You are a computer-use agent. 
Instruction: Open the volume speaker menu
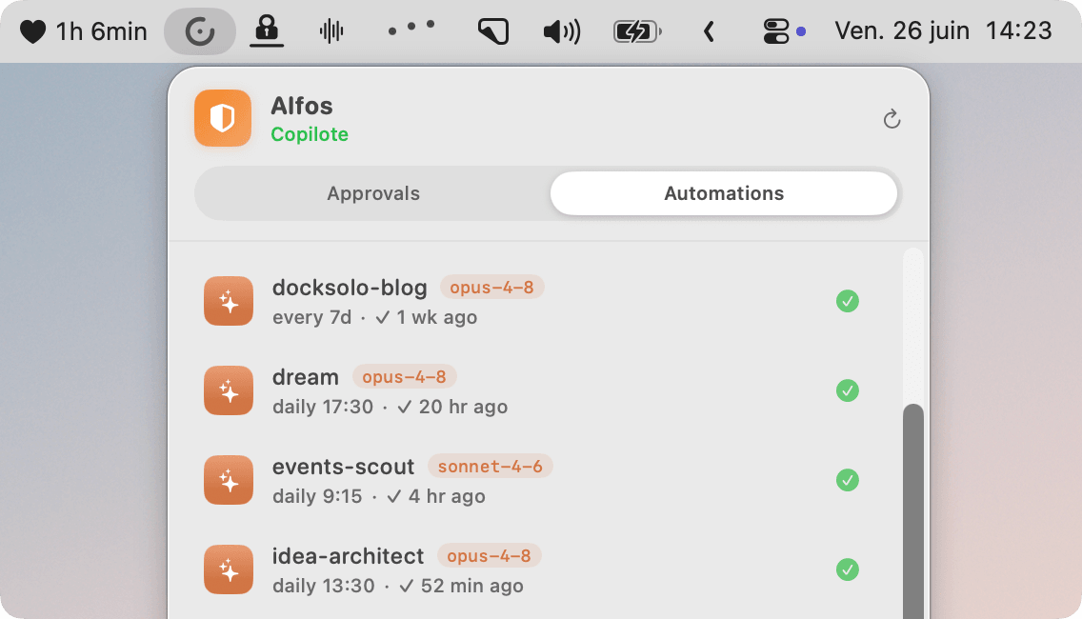tap(562, 31)
